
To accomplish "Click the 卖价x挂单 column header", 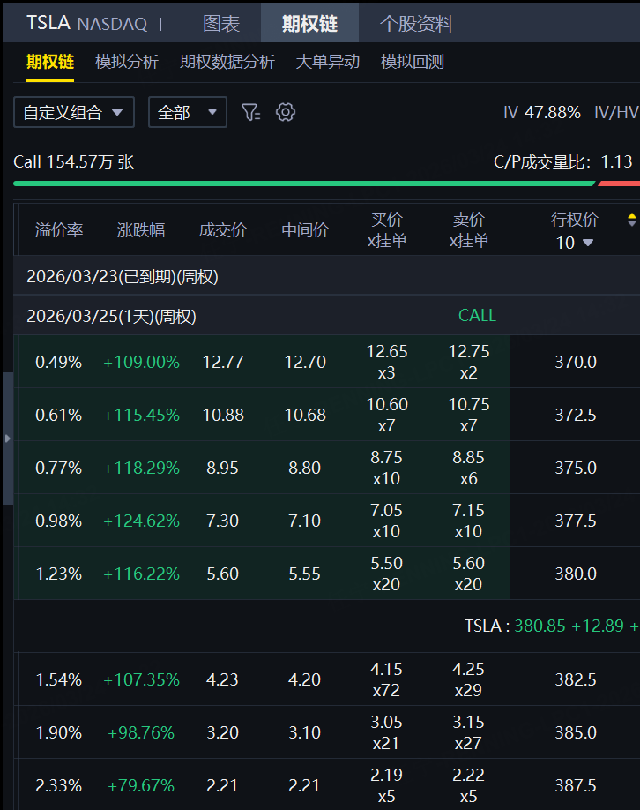I will pos(469,230).
